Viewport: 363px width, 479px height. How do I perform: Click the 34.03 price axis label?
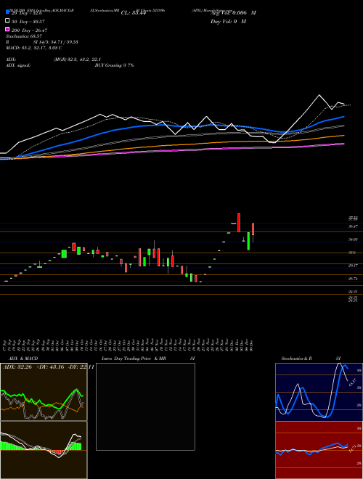(x=353, y=239)
